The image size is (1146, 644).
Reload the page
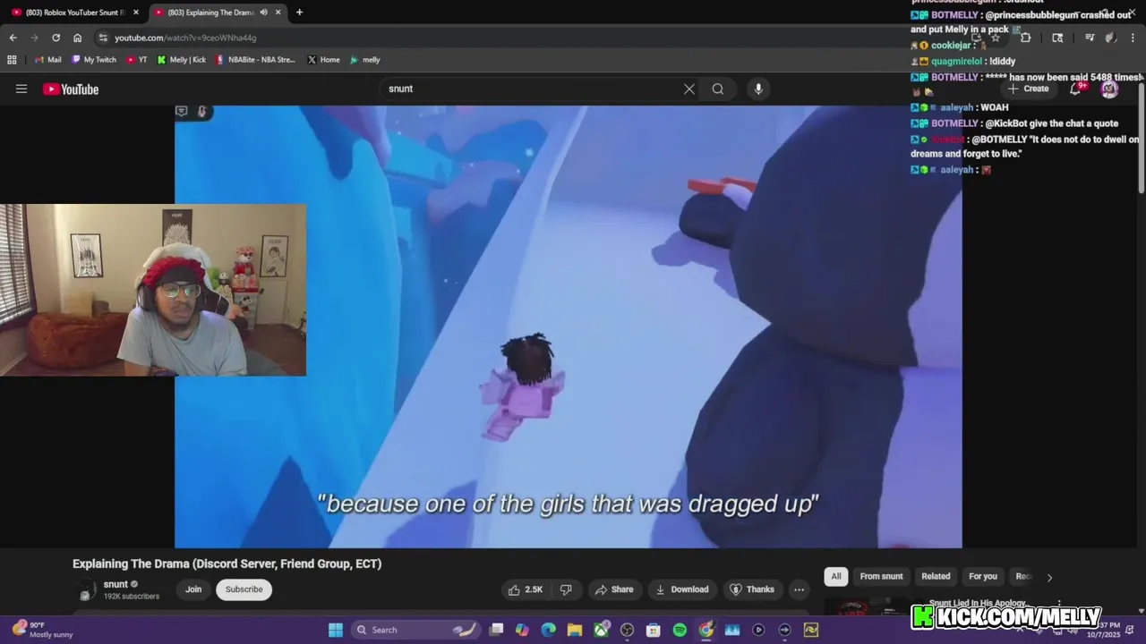56,38
